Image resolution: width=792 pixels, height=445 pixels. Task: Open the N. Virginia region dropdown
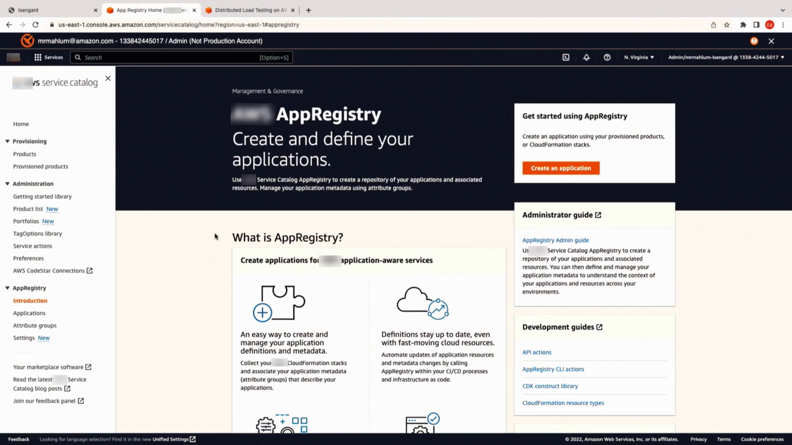(x=639, y=57)
